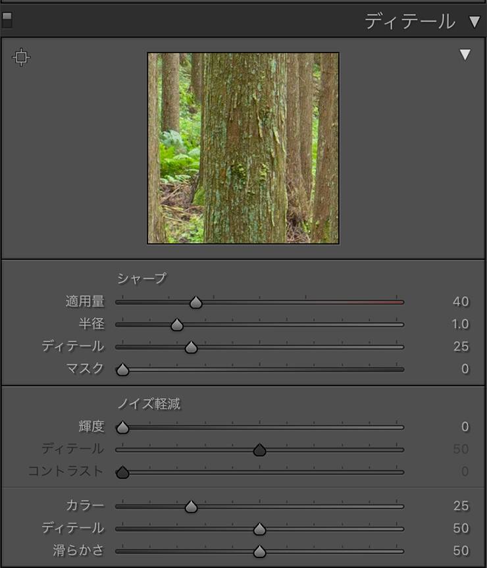Click the カラー label
The width and height of the screenshot is (487, 568).
[85, 505]
